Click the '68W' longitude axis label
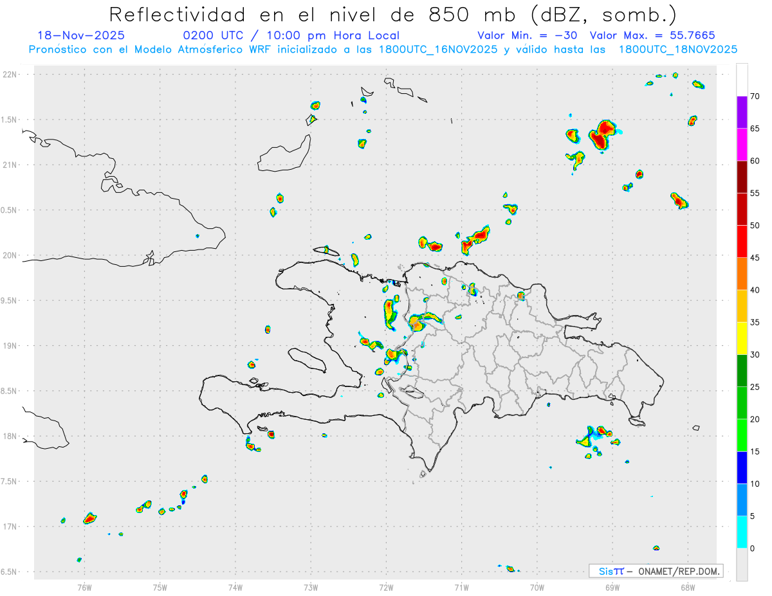This screenshot has height=596, width=772. click(688, 587)
